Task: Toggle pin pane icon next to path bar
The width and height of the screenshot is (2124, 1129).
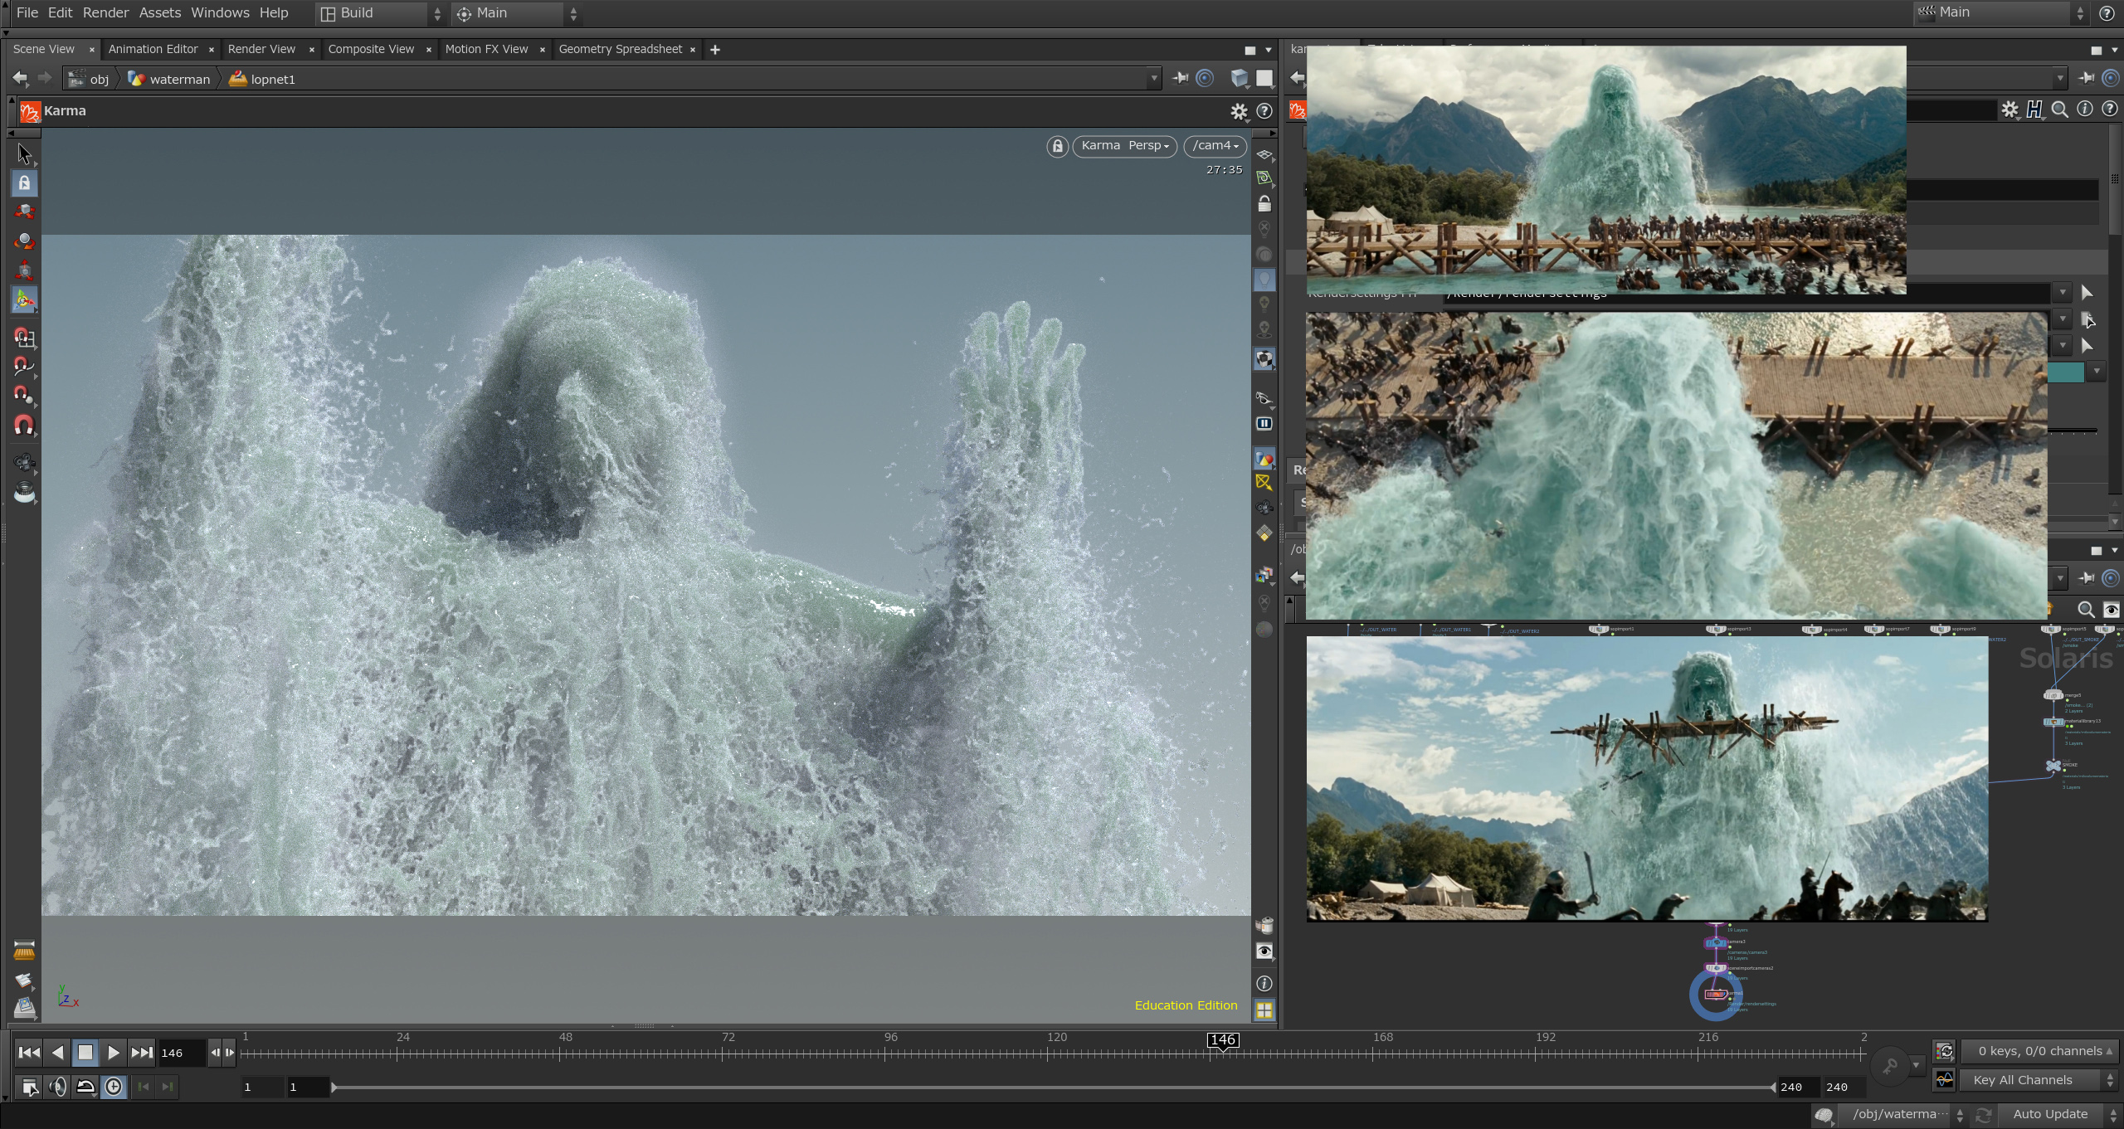Action: (1180, 79)
